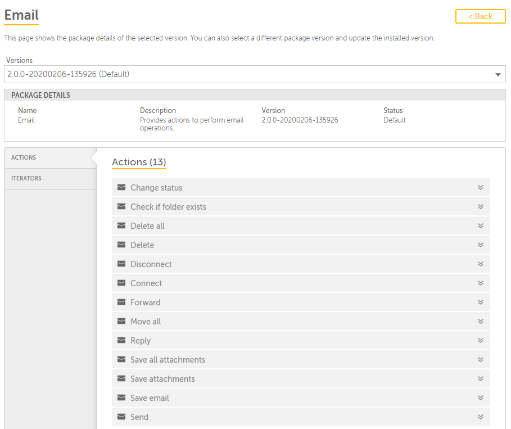
Task: Expand the Move all action chevron
Action: (x=481, y=322)
